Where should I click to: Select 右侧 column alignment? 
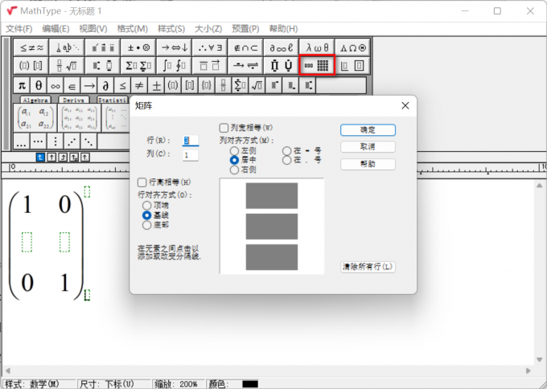[234, 170]
